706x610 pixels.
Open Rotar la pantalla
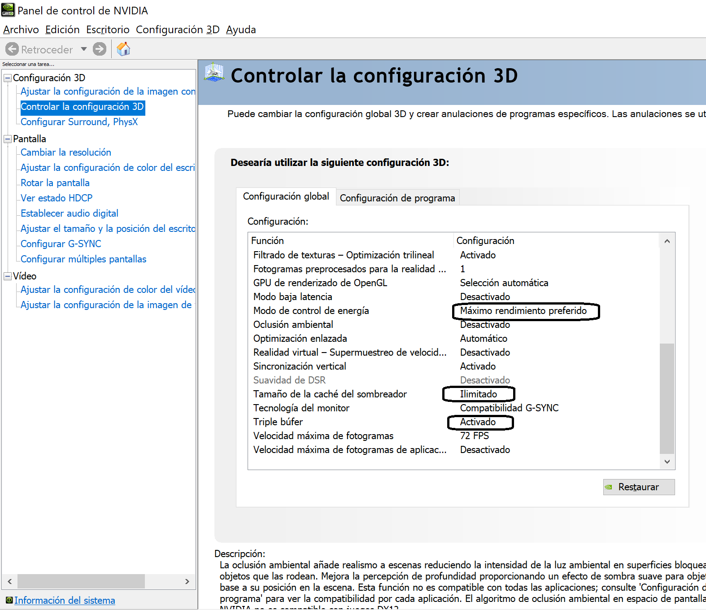pos(55,183)
